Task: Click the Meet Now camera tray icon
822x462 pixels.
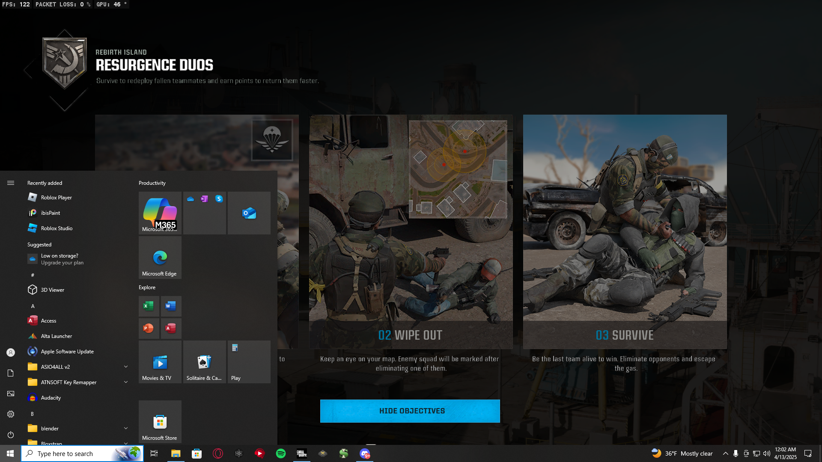Action: coord(746,453)
